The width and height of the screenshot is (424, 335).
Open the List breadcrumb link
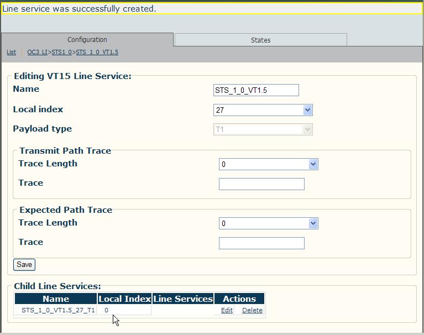tap(12, 52)
